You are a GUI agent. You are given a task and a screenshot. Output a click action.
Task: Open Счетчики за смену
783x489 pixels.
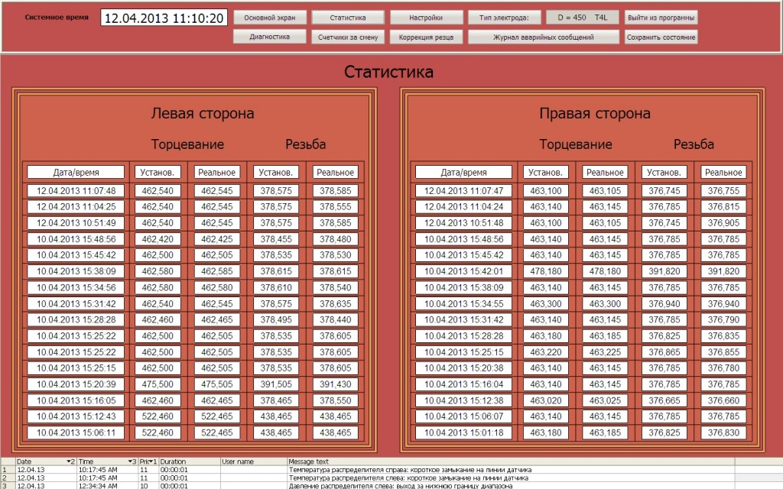tap(348, 37)
